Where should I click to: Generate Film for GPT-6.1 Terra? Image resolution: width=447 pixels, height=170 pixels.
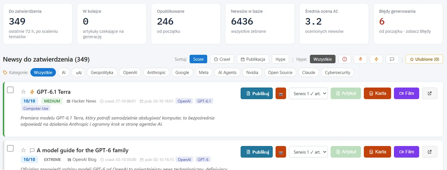(x=406, y=93)
